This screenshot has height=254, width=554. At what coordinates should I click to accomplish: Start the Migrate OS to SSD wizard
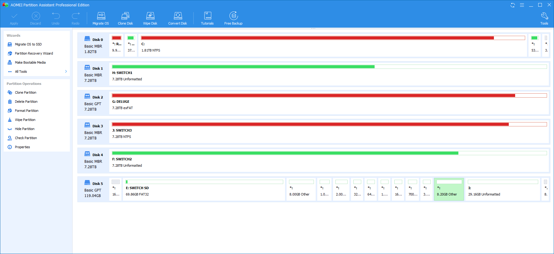pyautogui.click(x=28, y=44)
